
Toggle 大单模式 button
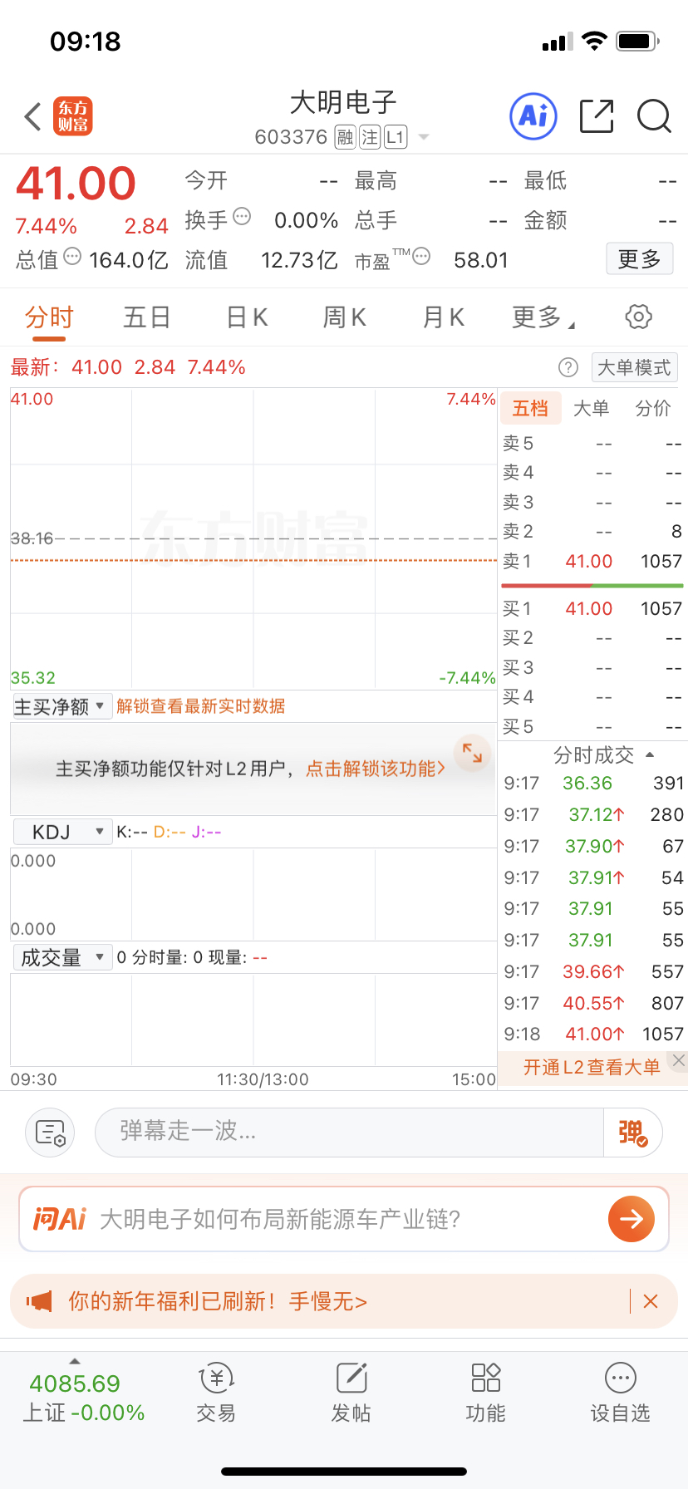click(x=634, y=367)
